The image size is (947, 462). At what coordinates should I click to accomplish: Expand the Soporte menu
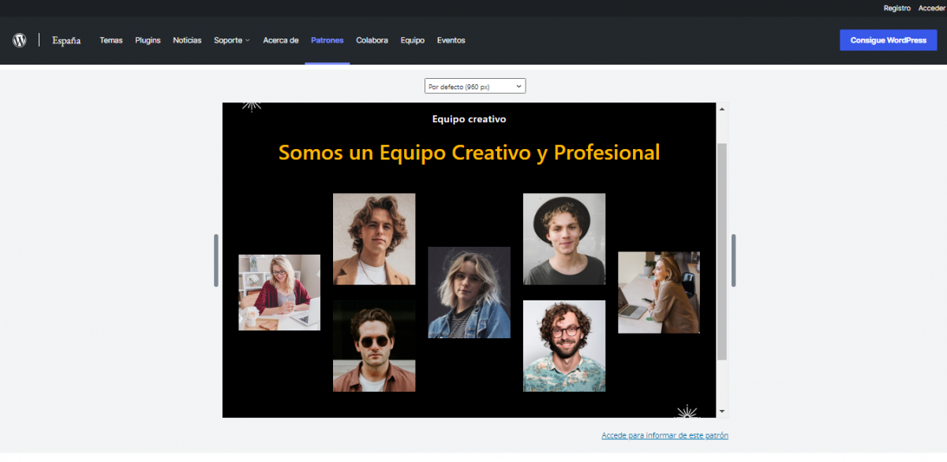click(232, 40)
